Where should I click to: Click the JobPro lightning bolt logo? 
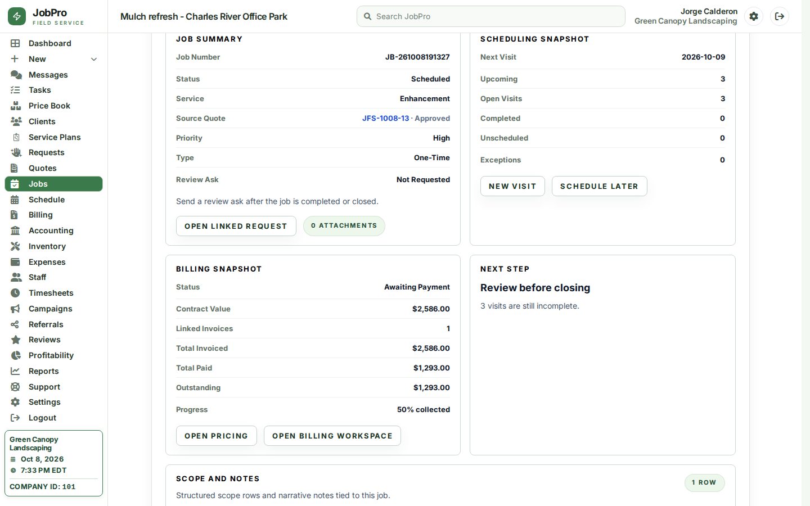[17, 16]
